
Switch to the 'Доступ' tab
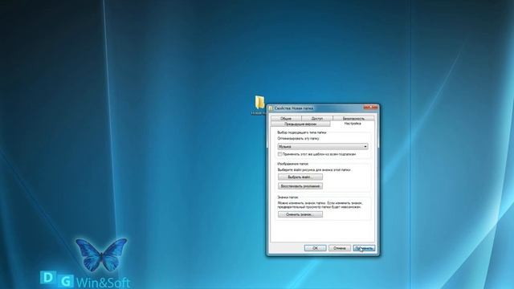point(317,118)
